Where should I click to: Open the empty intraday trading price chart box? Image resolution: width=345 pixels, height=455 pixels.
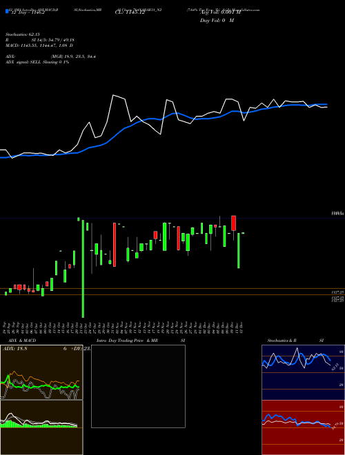coord(138,386)
